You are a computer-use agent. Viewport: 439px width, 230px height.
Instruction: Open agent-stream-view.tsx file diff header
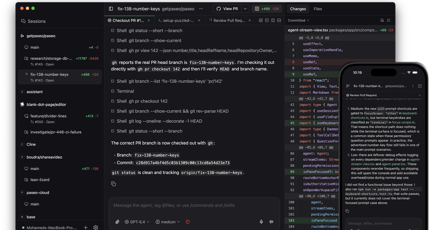(x=340, y=30)
